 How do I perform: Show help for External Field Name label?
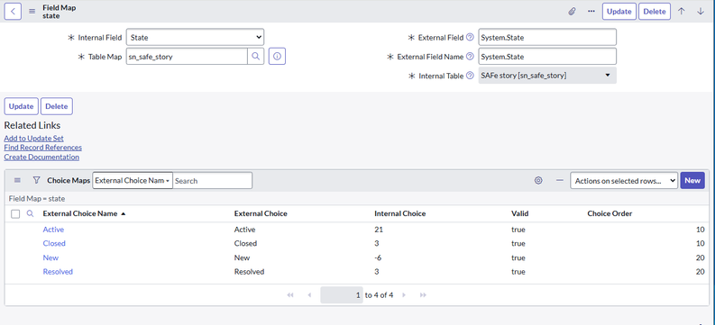(470, 57)
